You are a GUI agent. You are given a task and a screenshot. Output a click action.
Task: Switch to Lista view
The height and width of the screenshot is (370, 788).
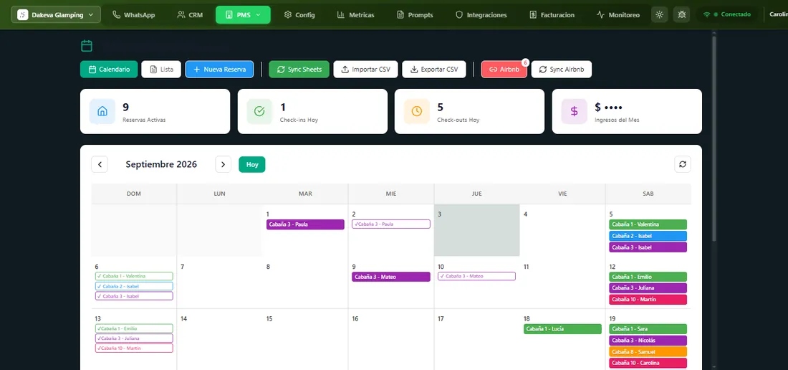pos(161,70)
